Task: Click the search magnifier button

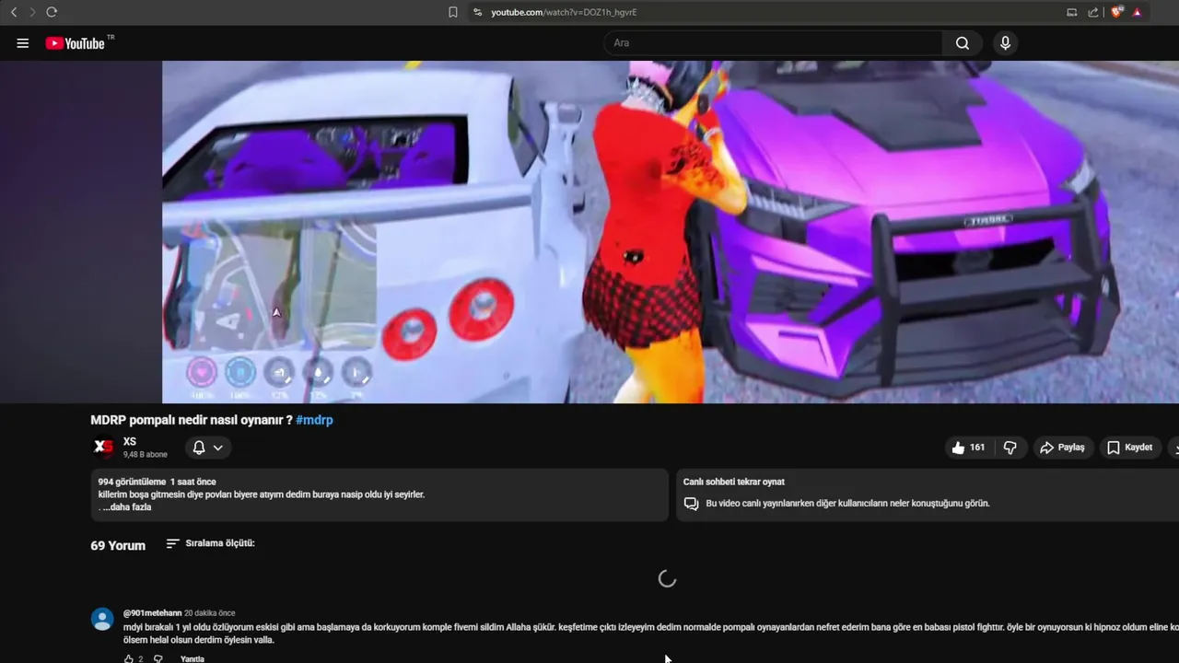Action: [963, 43]
